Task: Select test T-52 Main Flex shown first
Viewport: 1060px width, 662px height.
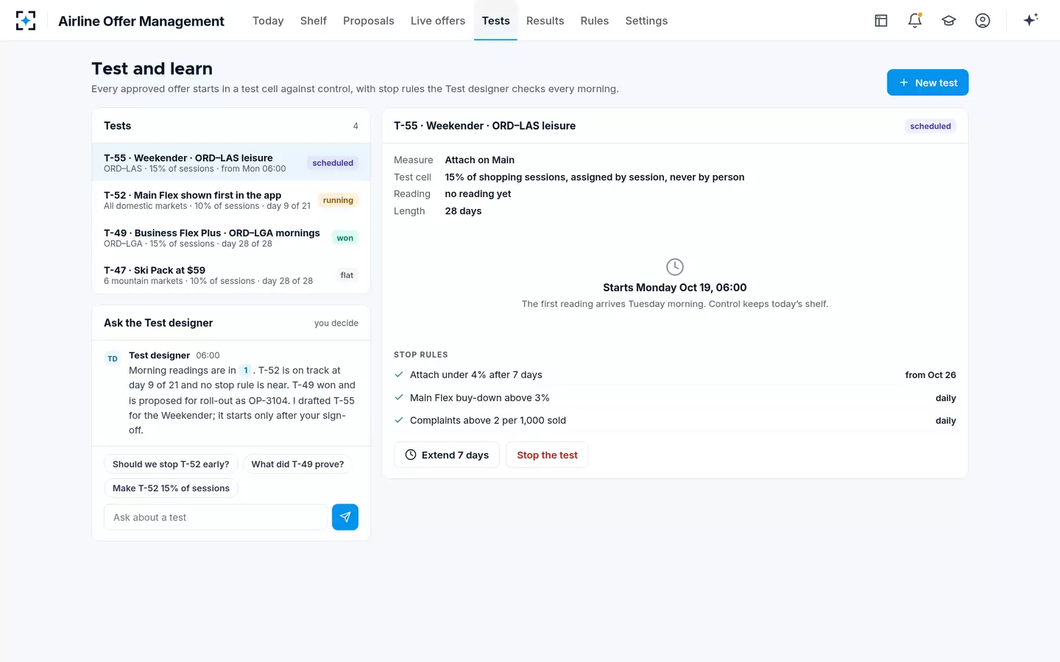Action: tap(231, 200)
